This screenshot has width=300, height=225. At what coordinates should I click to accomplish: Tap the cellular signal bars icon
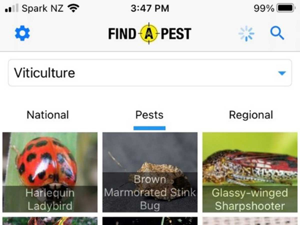[x=11, y=8]
